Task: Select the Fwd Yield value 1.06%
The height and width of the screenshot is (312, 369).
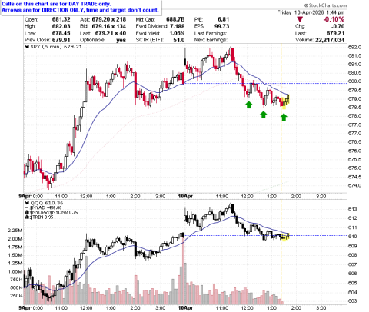Action: tap(177, 33)
